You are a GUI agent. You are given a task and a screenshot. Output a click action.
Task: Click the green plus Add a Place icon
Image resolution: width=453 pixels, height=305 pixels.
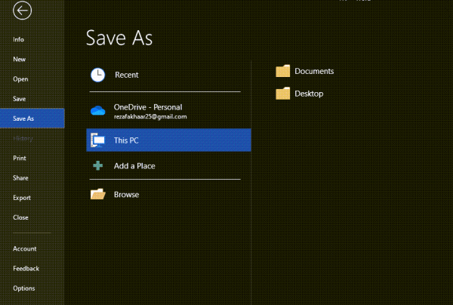click(98, 165)
